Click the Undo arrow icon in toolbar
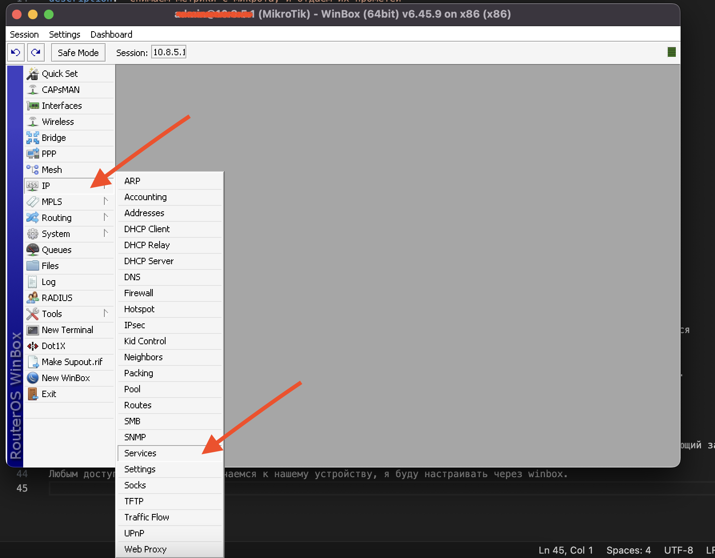The image size is (715, 558). point(16,52)
